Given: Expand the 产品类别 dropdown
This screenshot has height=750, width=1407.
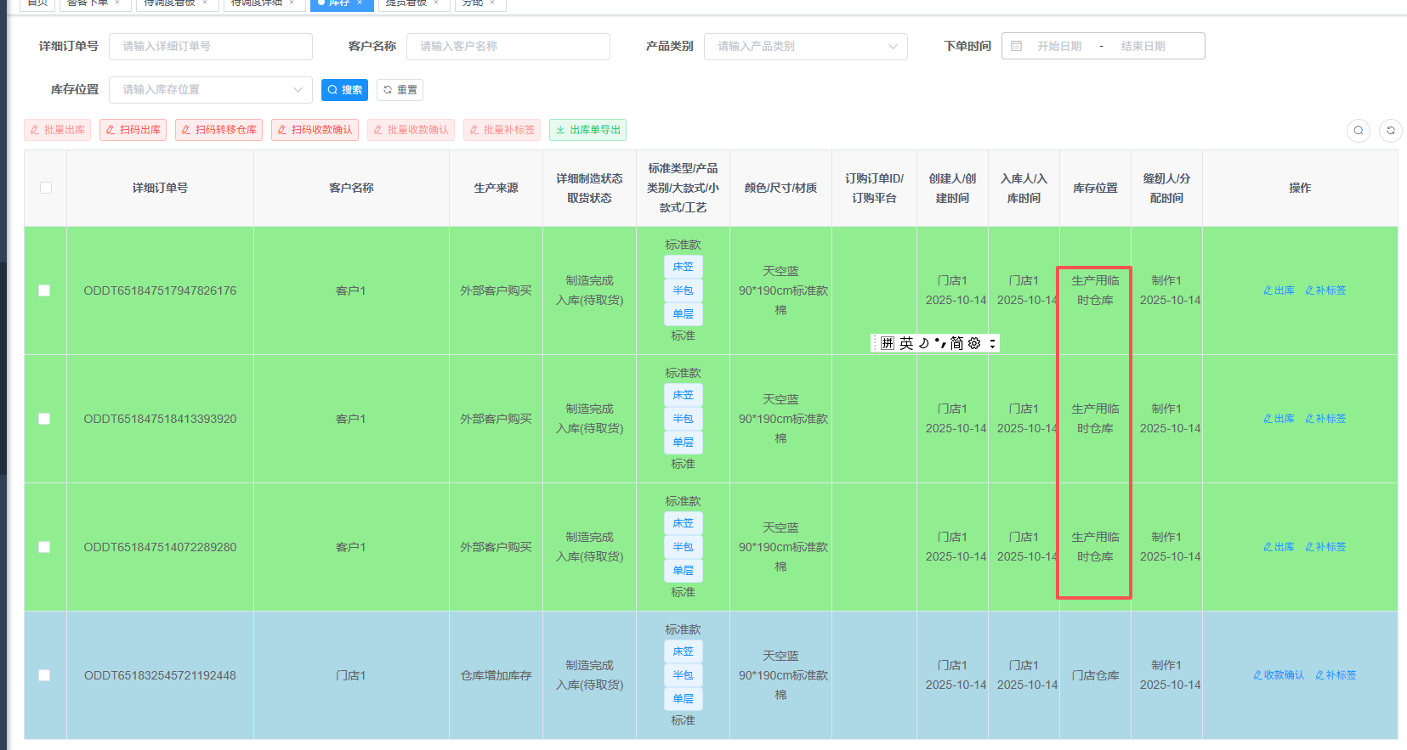Looking at the screenshot, I should pos(805,46).
